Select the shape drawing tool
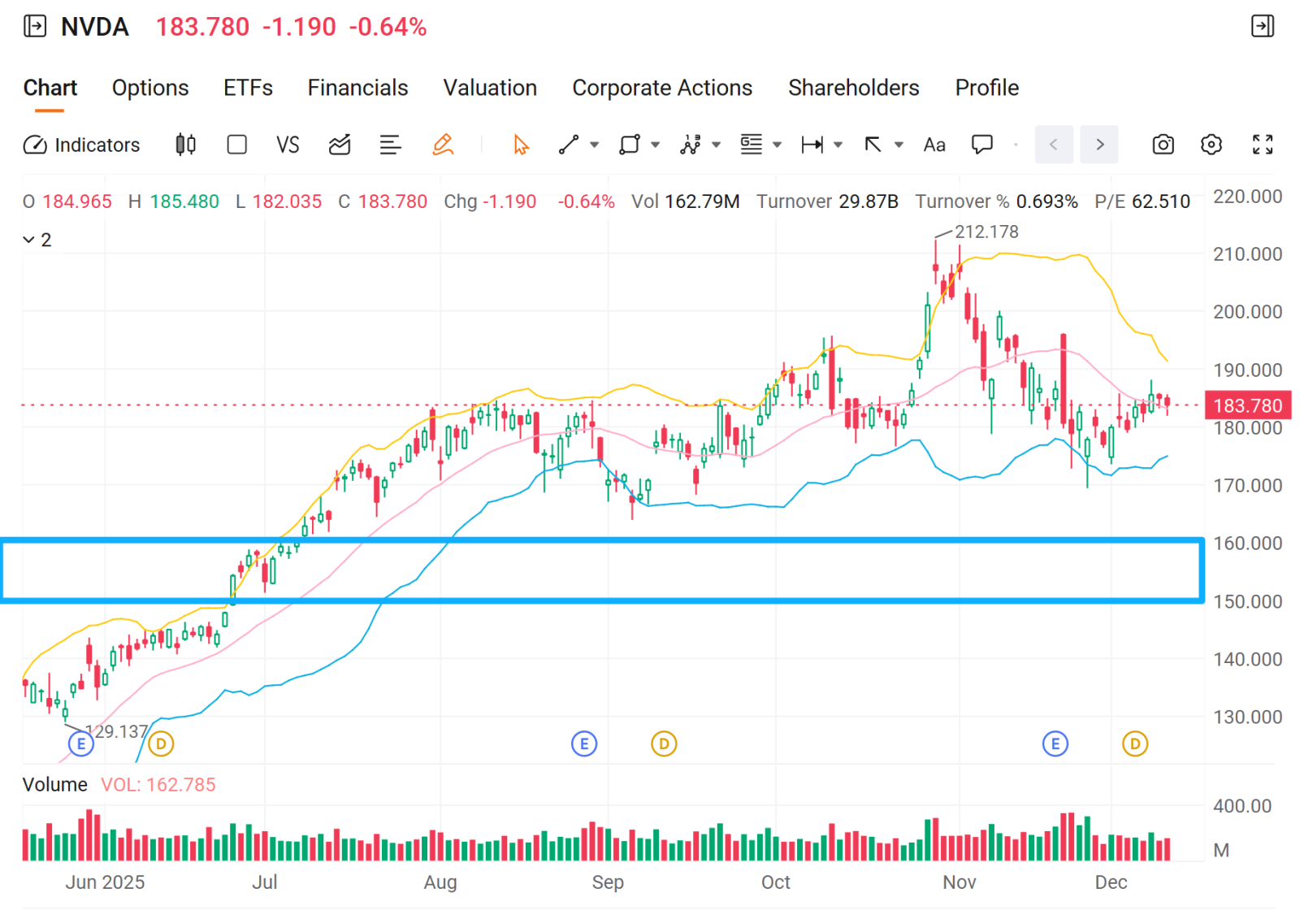 coord(630,145)
